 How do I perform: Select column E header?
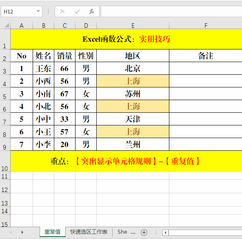[x=133, y=25]
